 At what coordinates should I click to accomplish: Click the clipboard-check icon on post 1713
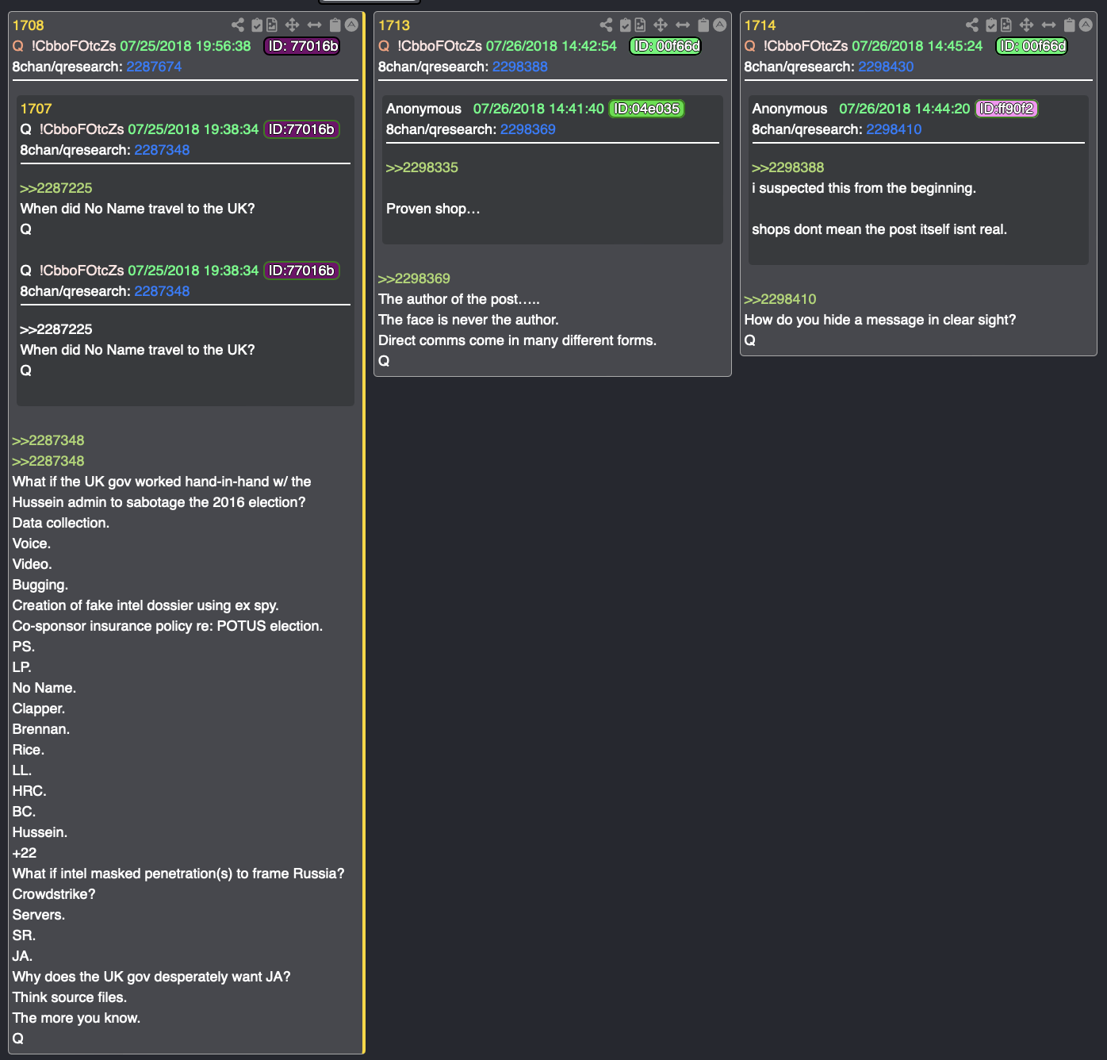tap(625, 25)
